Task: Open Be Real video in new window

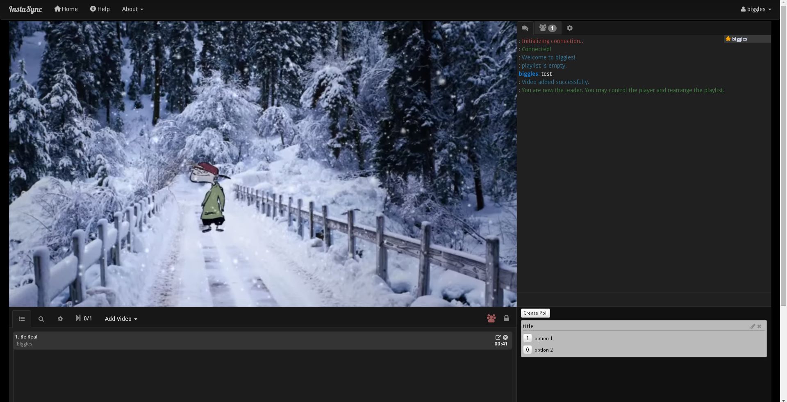Action: point(498,337)
